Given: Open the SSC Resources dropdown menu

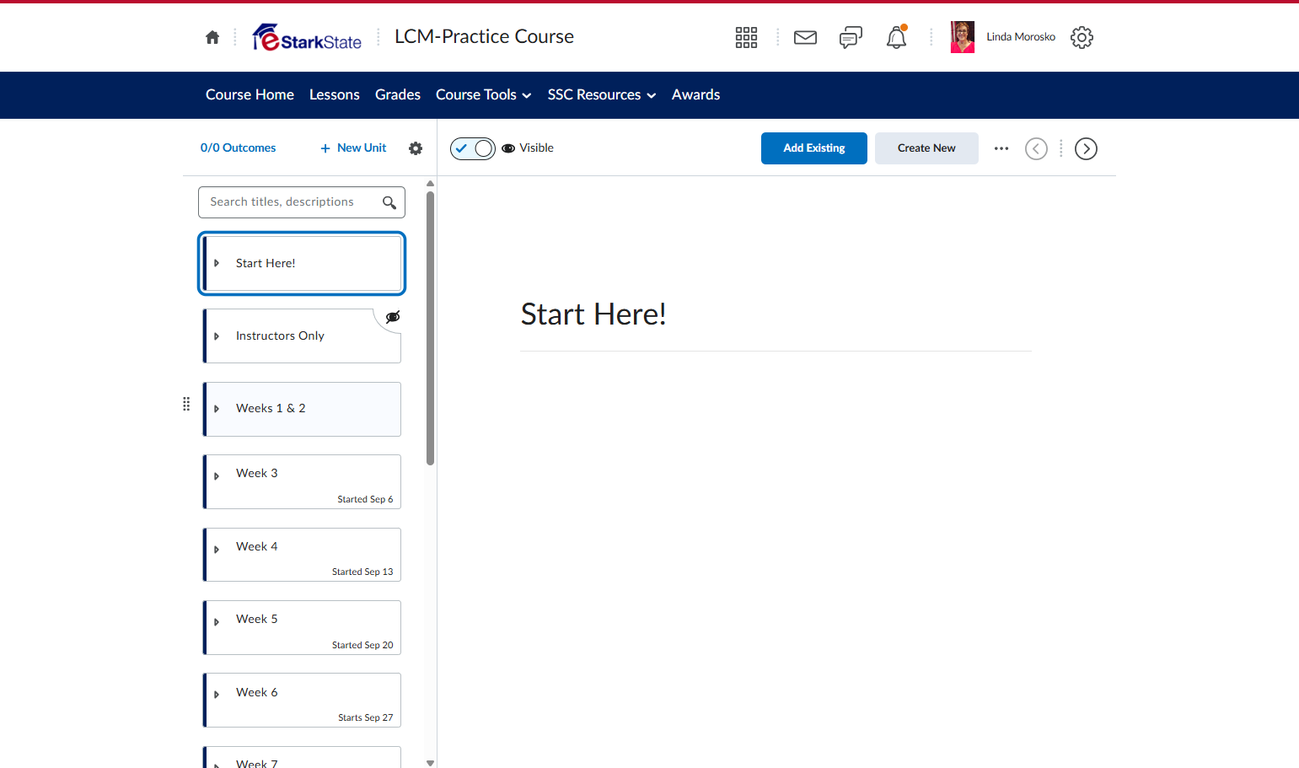Looking at the screenshot, I should 601,95.
